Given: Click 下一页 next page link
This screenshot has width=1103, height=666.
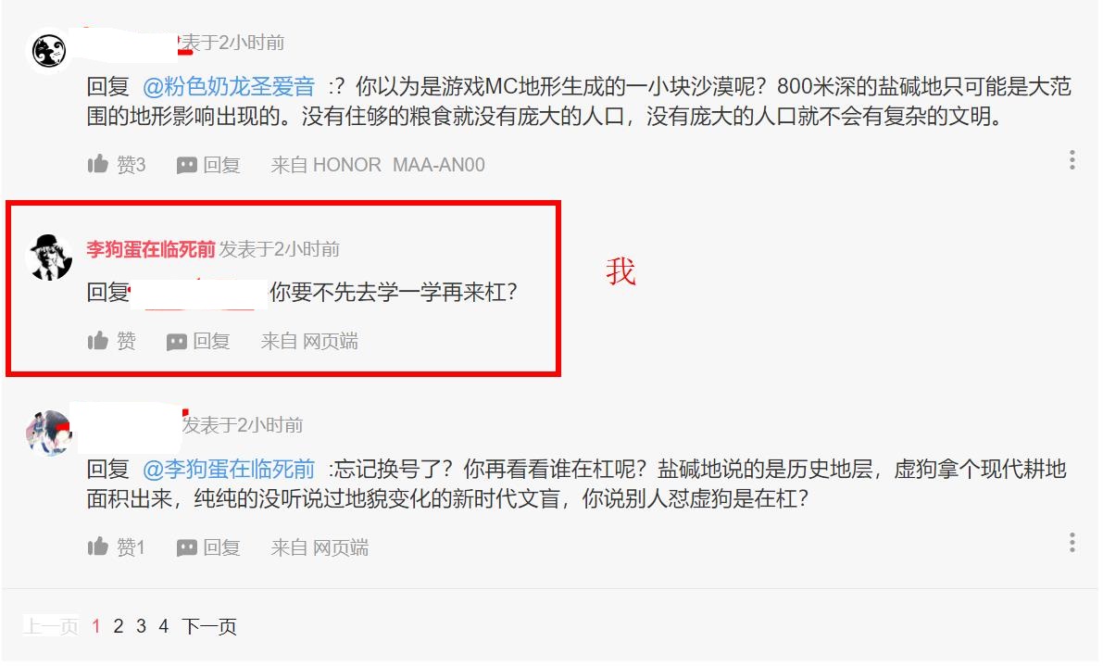Looking at the screenshot, I should click(209, 626).
